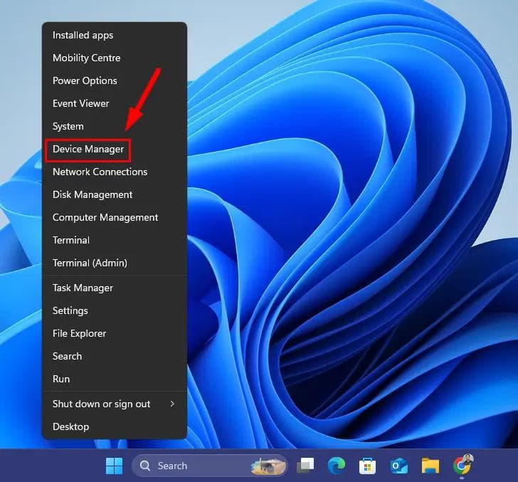This screenshot has height=482, width=518.
Task: Launch Outlook from the taskbar
Action: [x=398, y=466]
